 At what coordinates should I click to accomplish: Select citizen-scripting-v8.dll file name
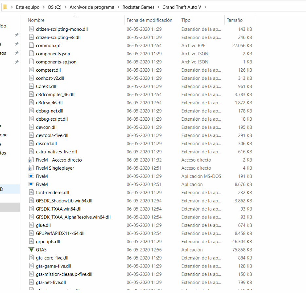coord(58,37)
